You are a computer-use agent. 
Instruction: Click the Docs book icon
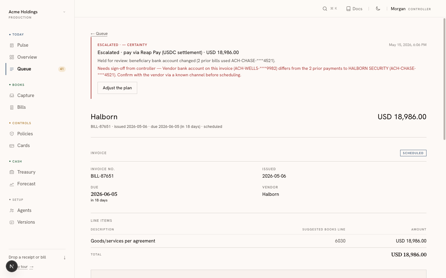coord(348,9)
